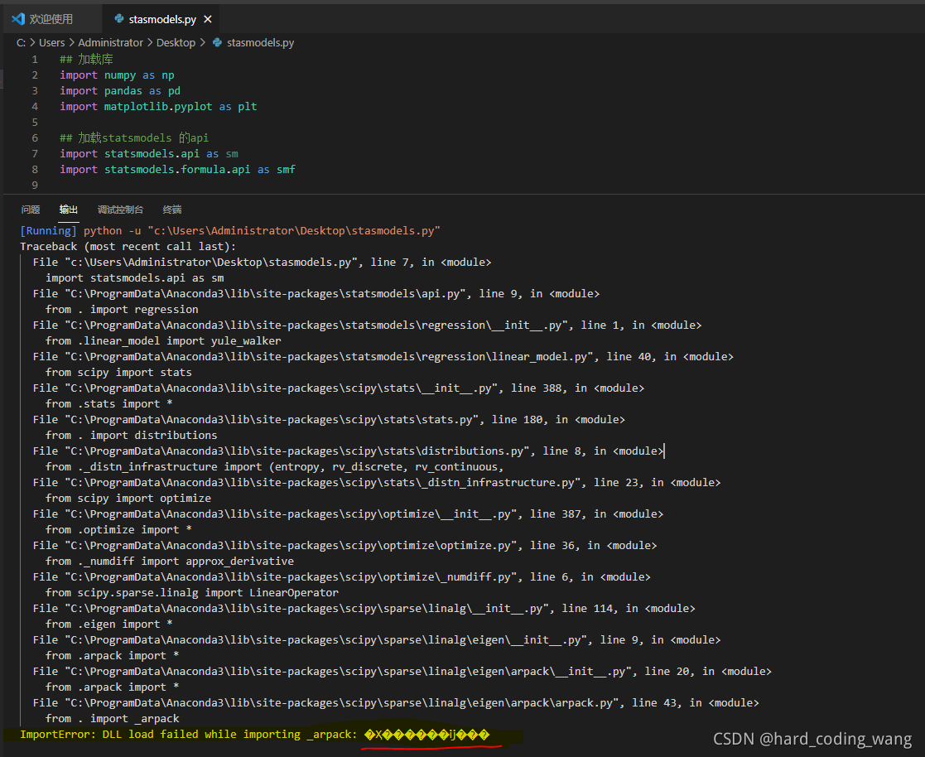
Task: Click the distributions.py line 8 traceback entry
Action: tap(348, 451)
